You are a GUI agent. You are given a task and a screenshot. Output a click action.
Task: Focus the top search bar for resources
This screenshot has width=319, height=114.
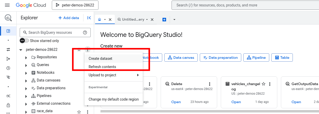[245, 5]
